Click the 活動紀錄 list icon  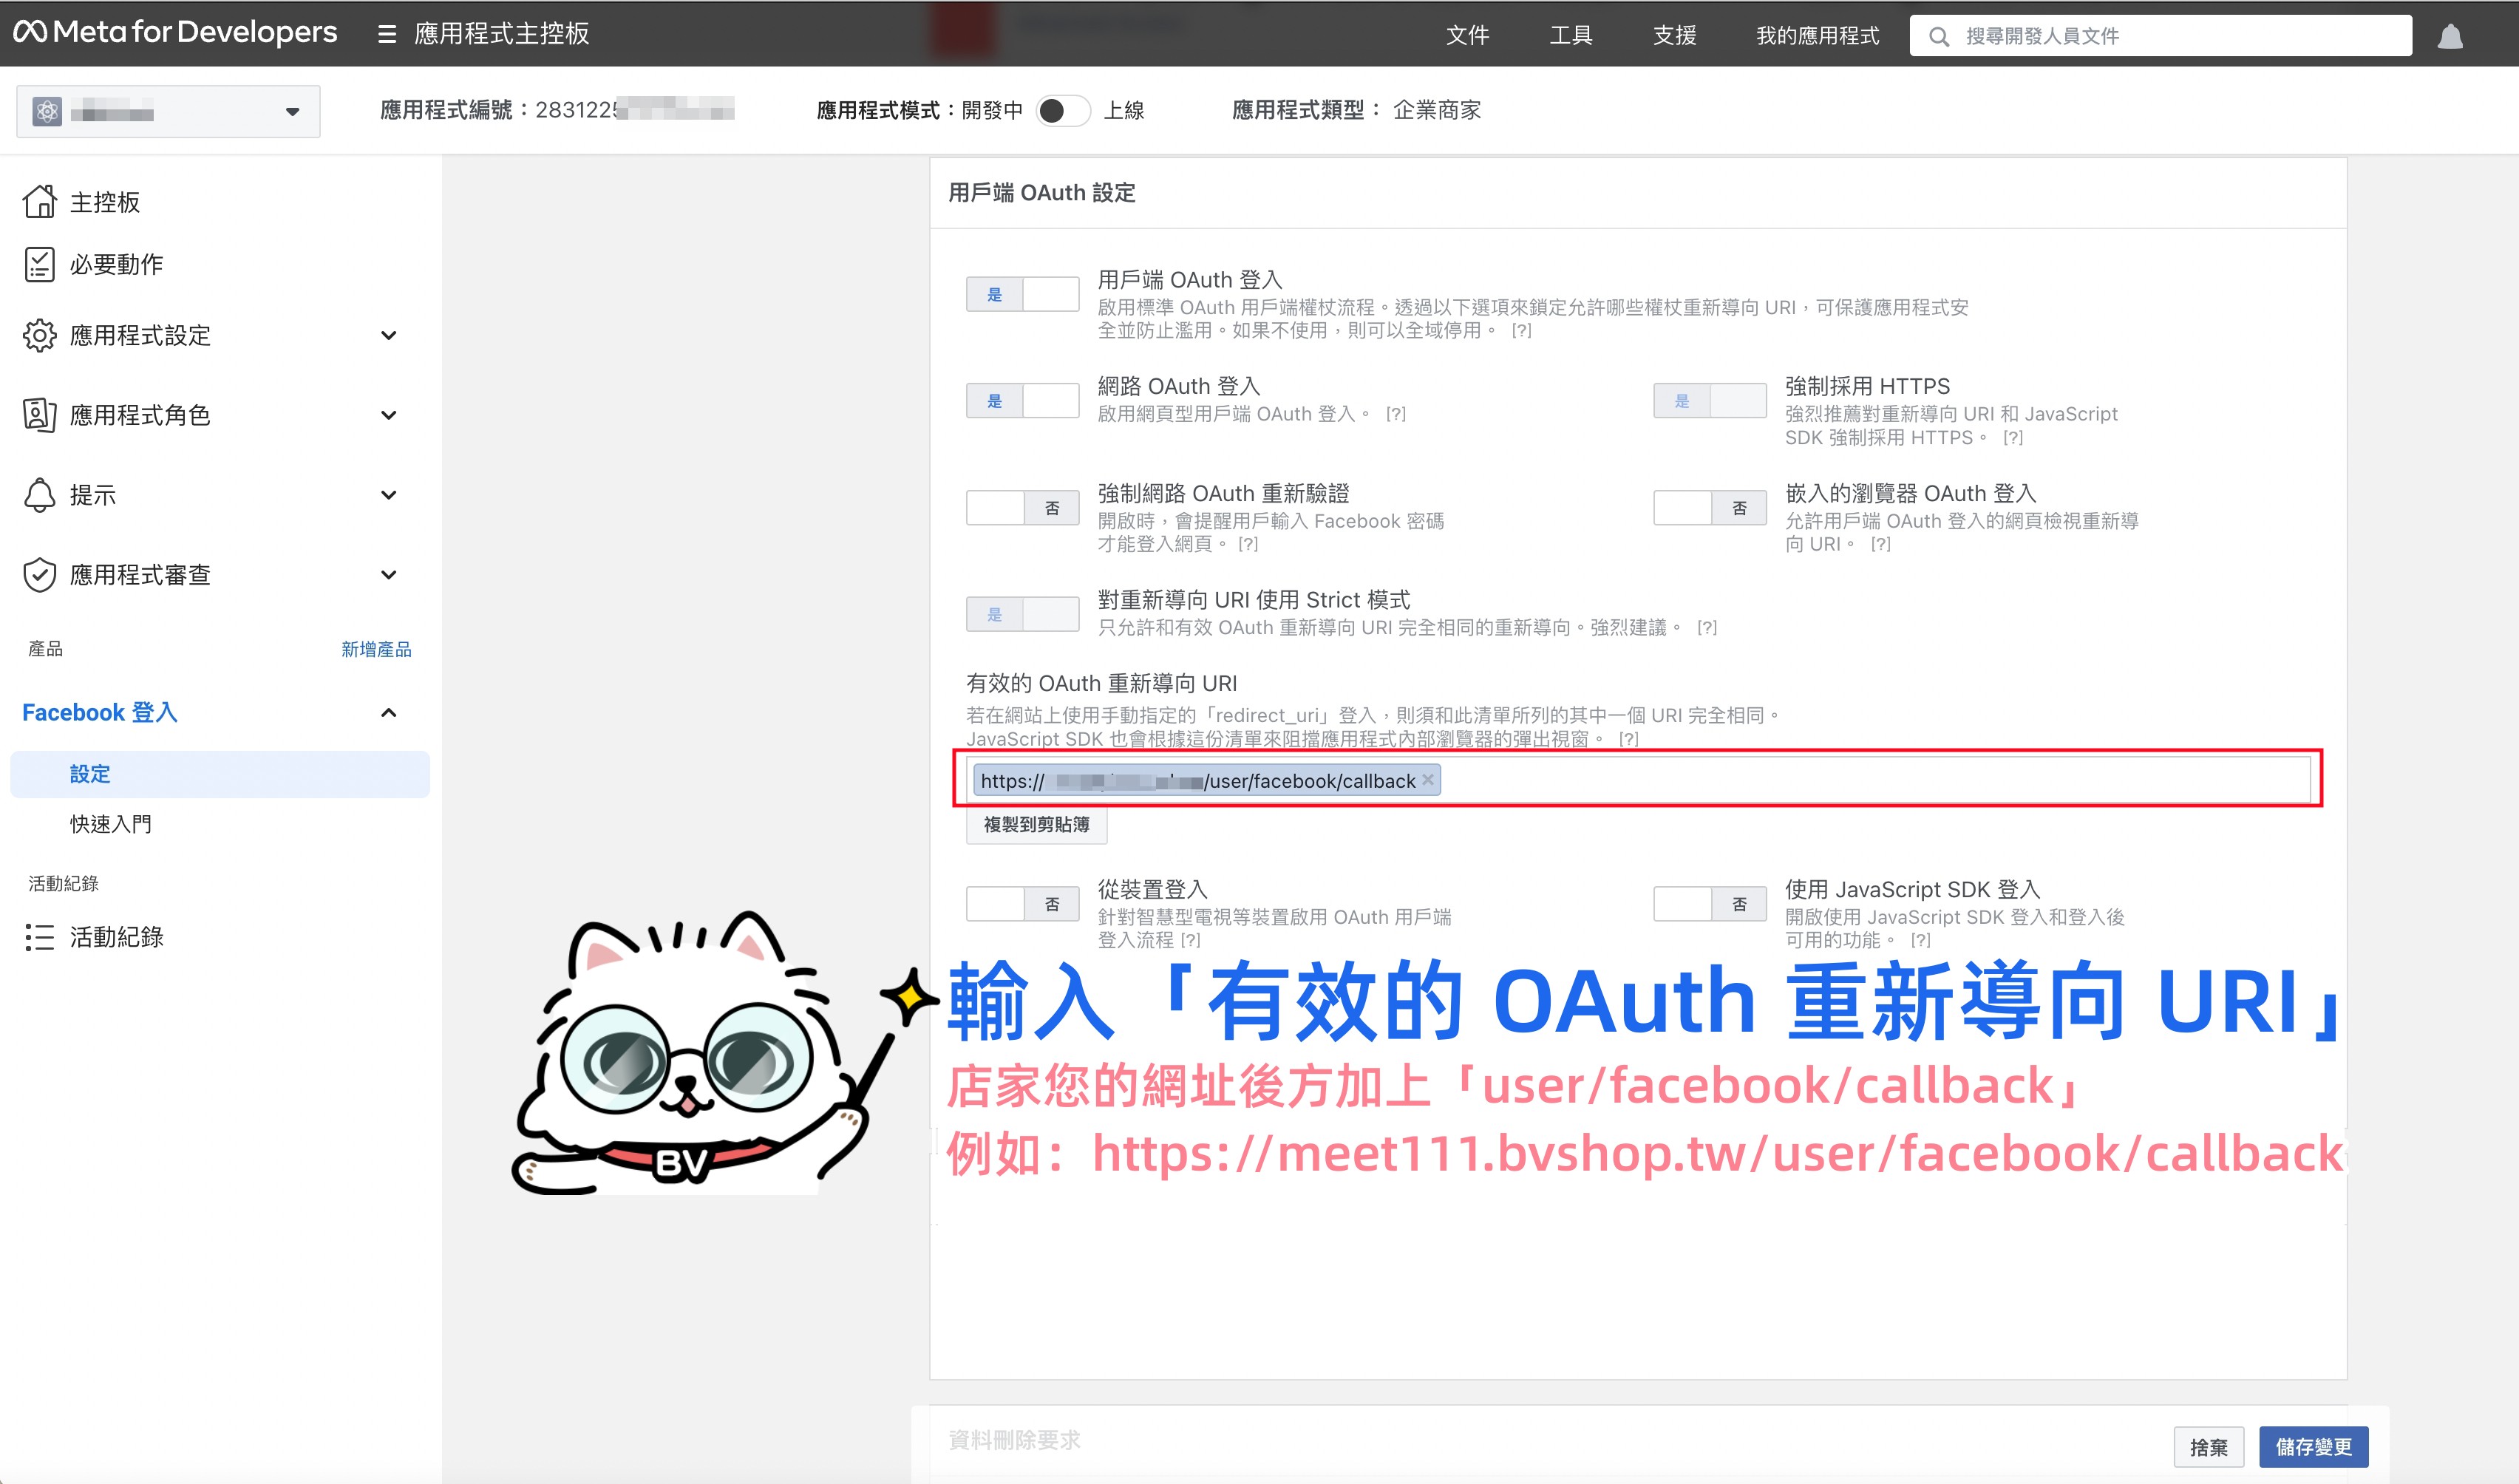[40, 937]
